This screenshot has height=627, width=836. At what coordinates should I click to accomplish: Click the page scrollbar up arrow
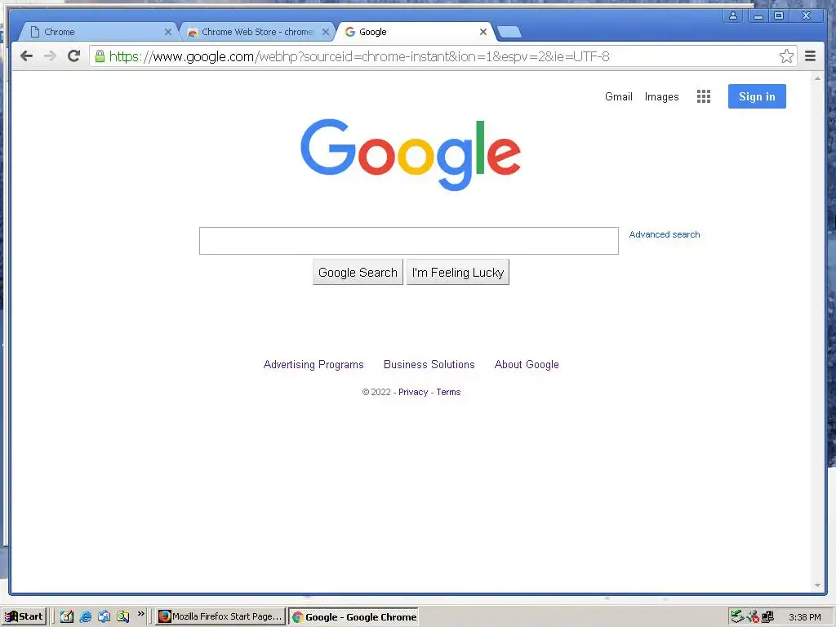817,78
